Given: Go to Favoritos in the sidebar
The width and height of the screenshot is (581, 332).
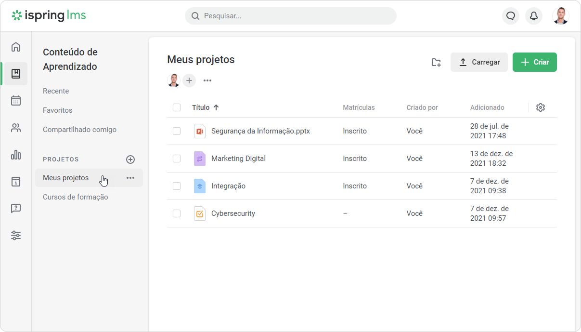Looking at the screenshot, I should tap(57, 110).
